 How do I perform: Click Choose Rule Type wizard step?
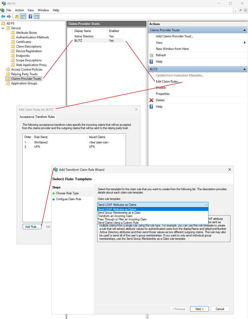[67, 193]
